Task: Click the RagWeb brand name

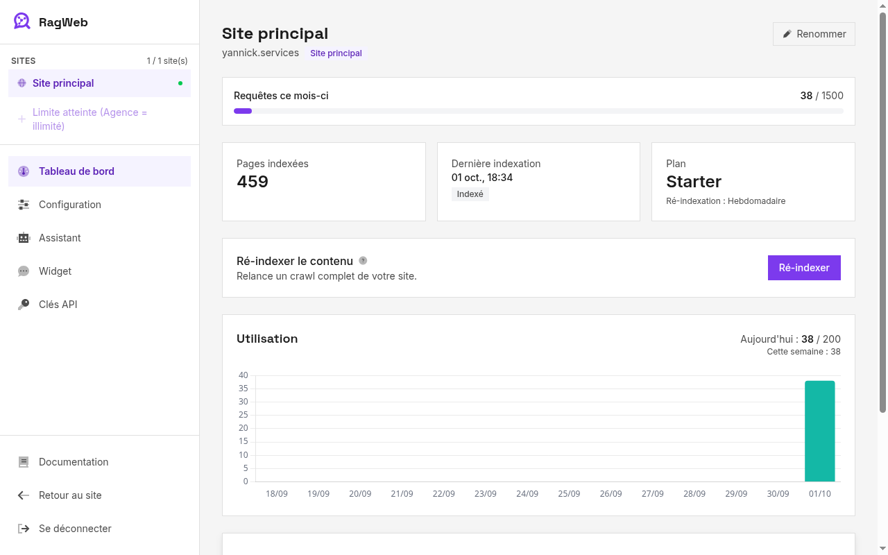Action: 63,22
